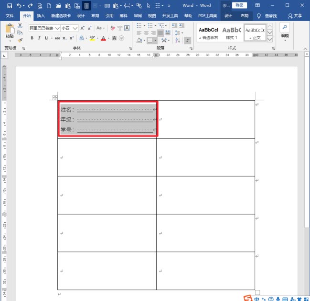Viewport: 310px width, 301px height.
Task: Decrease font size with the shrink-font icon
Action: [x=89, y=28]
